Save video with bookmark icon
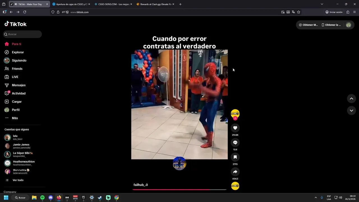 235,157
